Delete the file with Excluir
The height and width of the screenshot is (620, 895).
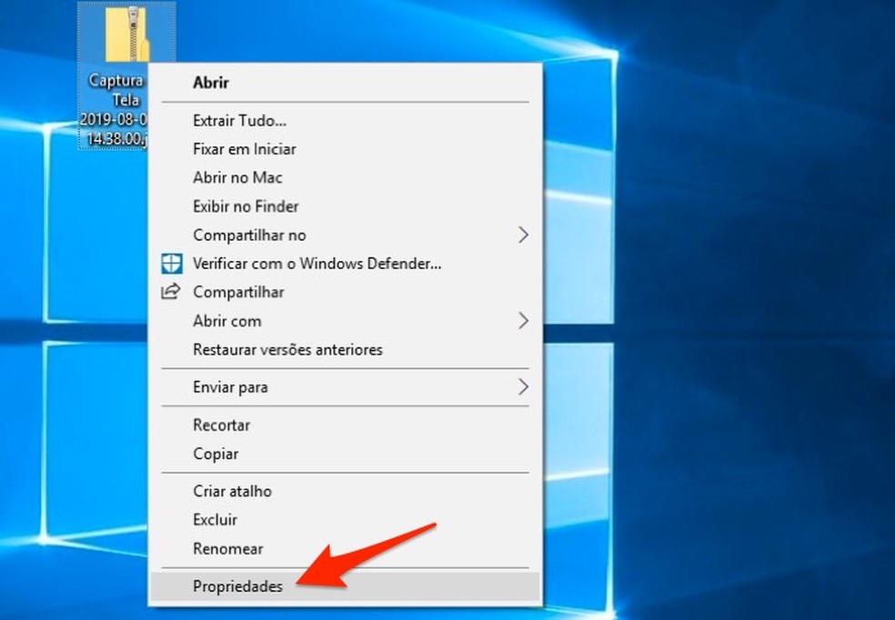coord(216,520)
